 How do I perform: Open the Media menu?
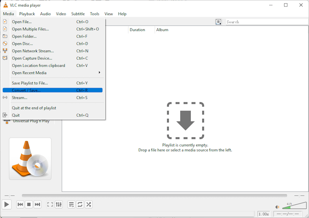pyautogui.click(x=8, y=14)
